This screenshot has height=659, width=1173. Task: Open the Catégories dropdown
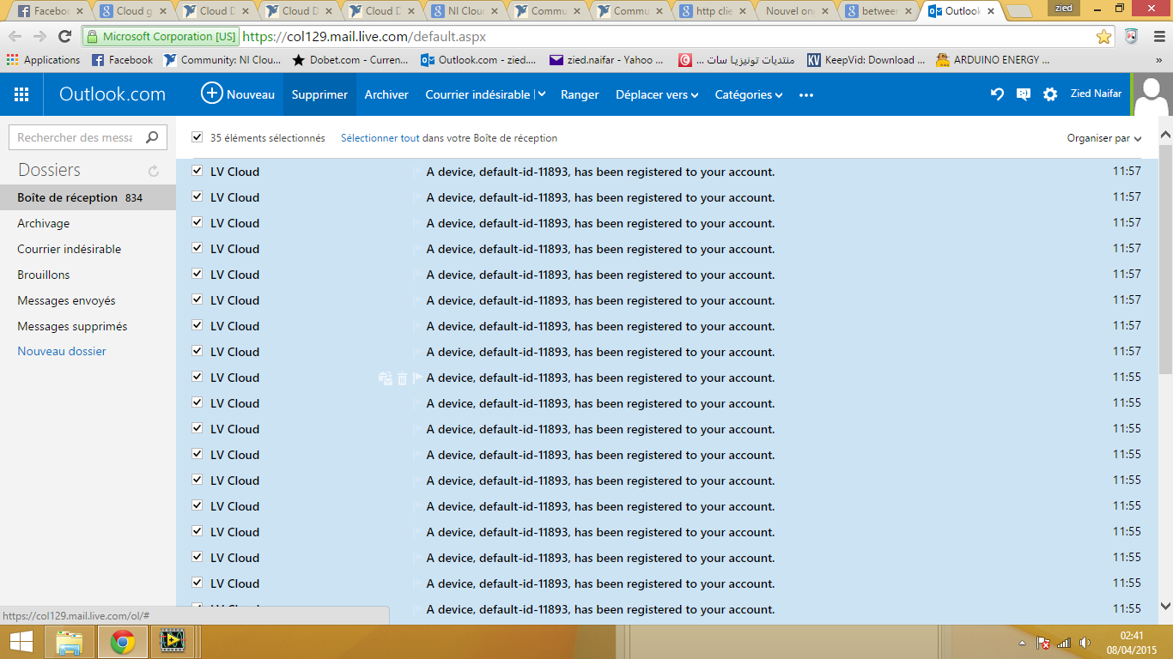pyautogui.click(x=749, y=95)
